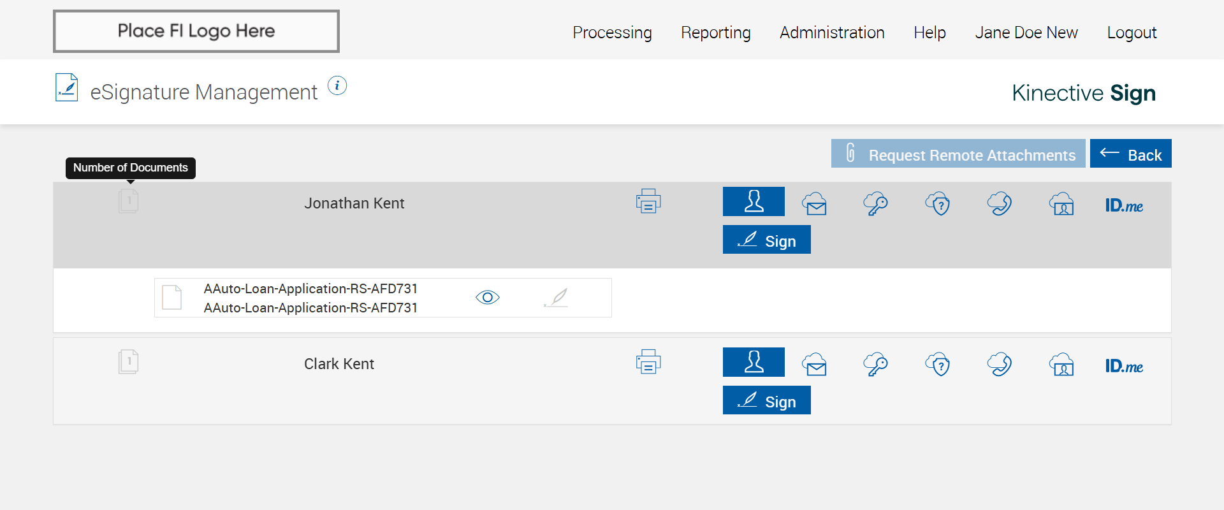Select shield question authentication for Clark Kent
Screen dimensions: 1224x510
coord(938,365)
